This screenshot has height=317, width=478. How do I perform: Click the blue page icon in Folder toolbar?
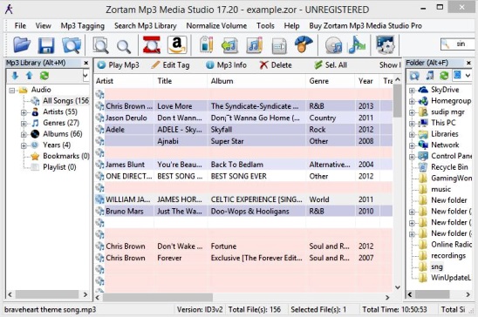coord(457,75)
